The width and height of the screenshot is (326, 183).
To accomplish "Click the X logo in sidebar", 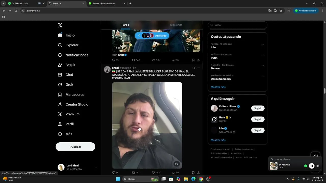I will tap(60, 25).
